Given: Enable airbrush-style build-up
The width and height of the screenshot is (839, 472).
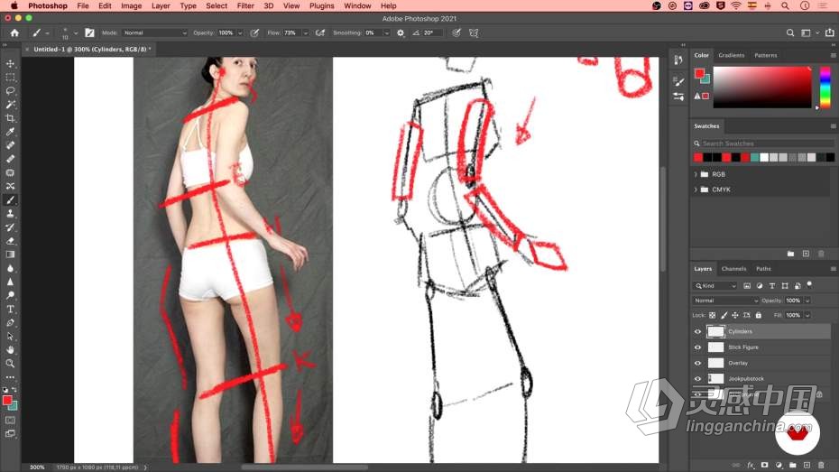Looking at the screenshot, I should coord(320,33).
